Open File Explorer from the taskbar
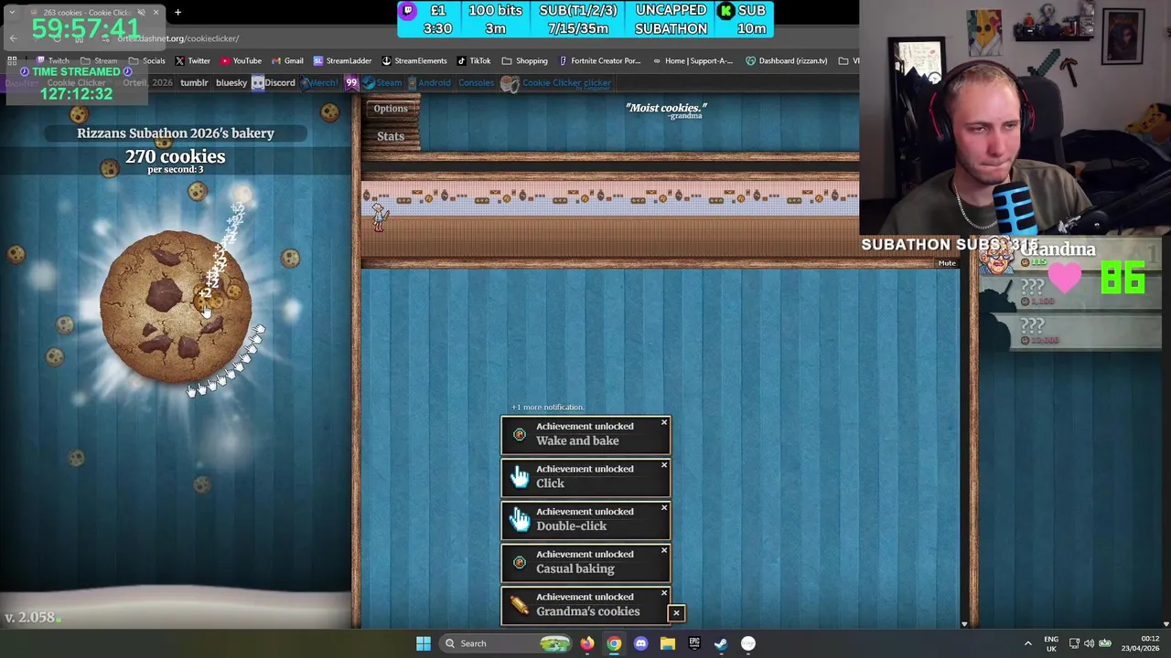Screen dimensions: 1171x658 pyautogui.click(x=668, y=643)
